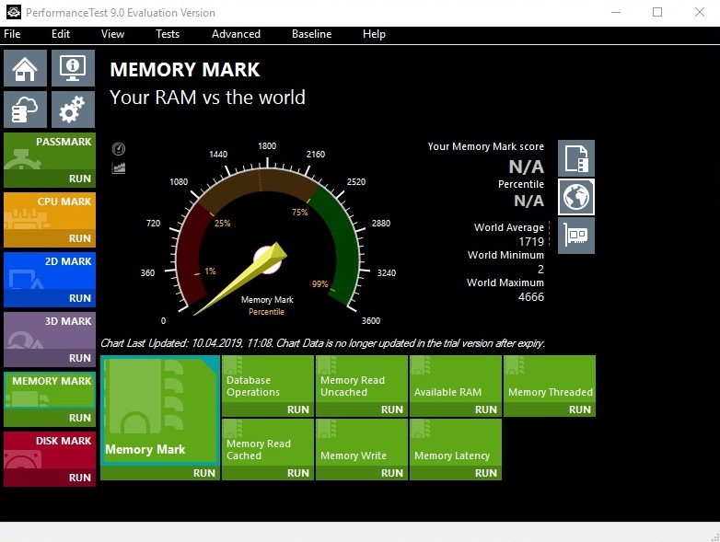This screenshot has width=720, height=542.
Task: Open the File menu
Action: click(x=12, y=34)
